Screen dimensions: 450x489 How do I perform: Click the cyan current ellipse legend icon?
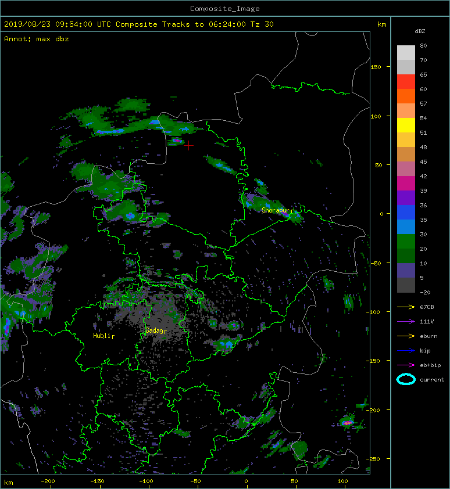tap(406, 379)
